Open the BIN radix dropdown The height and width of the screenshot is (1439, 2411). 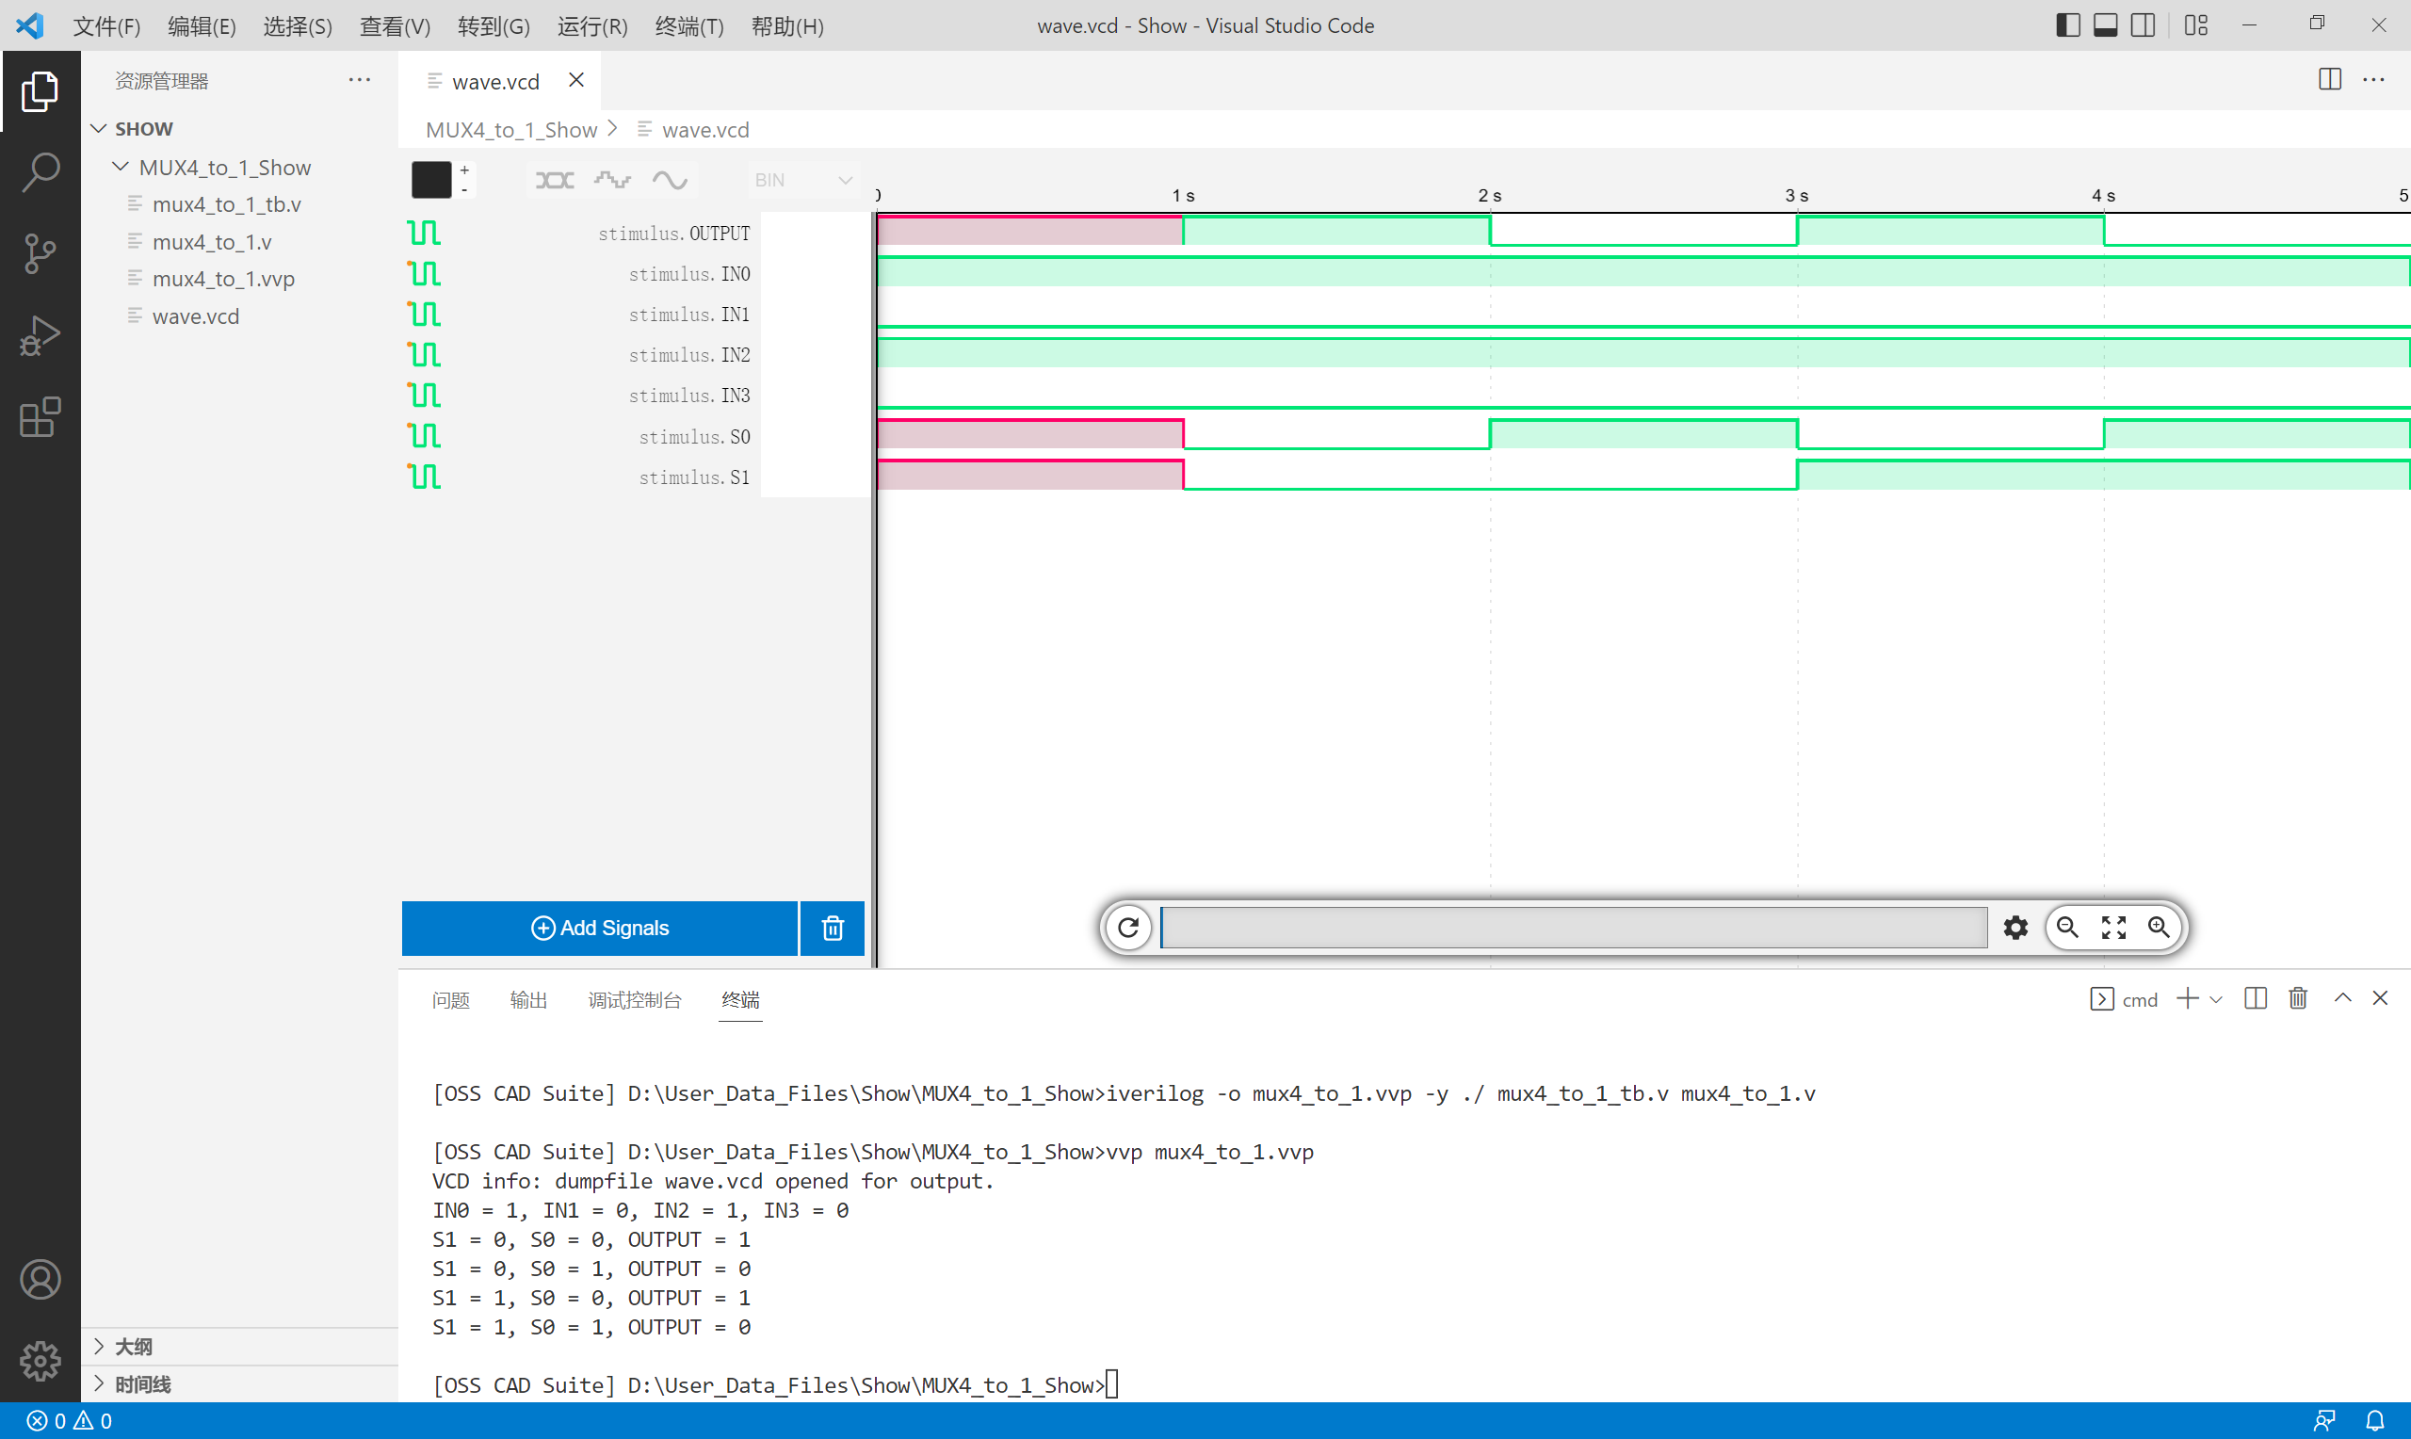[802, 181]
